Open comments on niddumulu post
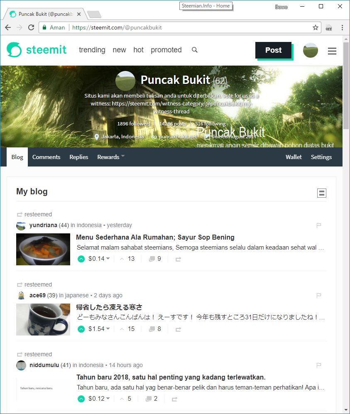350x414 pixels. (152, 399)
